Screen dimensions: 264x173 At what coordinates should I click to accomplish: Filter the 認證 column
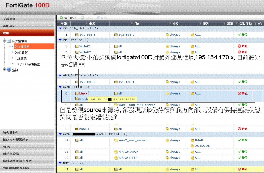pos(225,23)
